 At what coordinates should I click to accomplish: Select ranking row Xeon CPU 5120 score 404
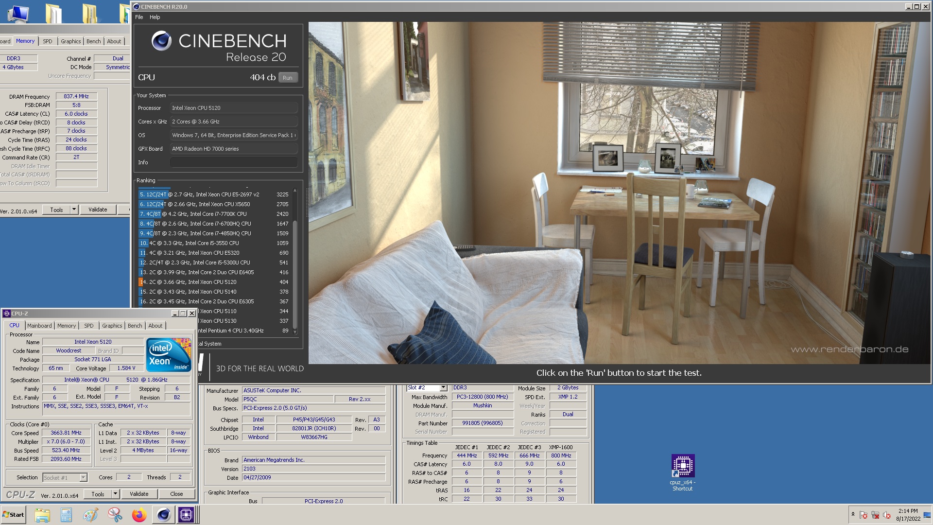click(x=214, y=282)
